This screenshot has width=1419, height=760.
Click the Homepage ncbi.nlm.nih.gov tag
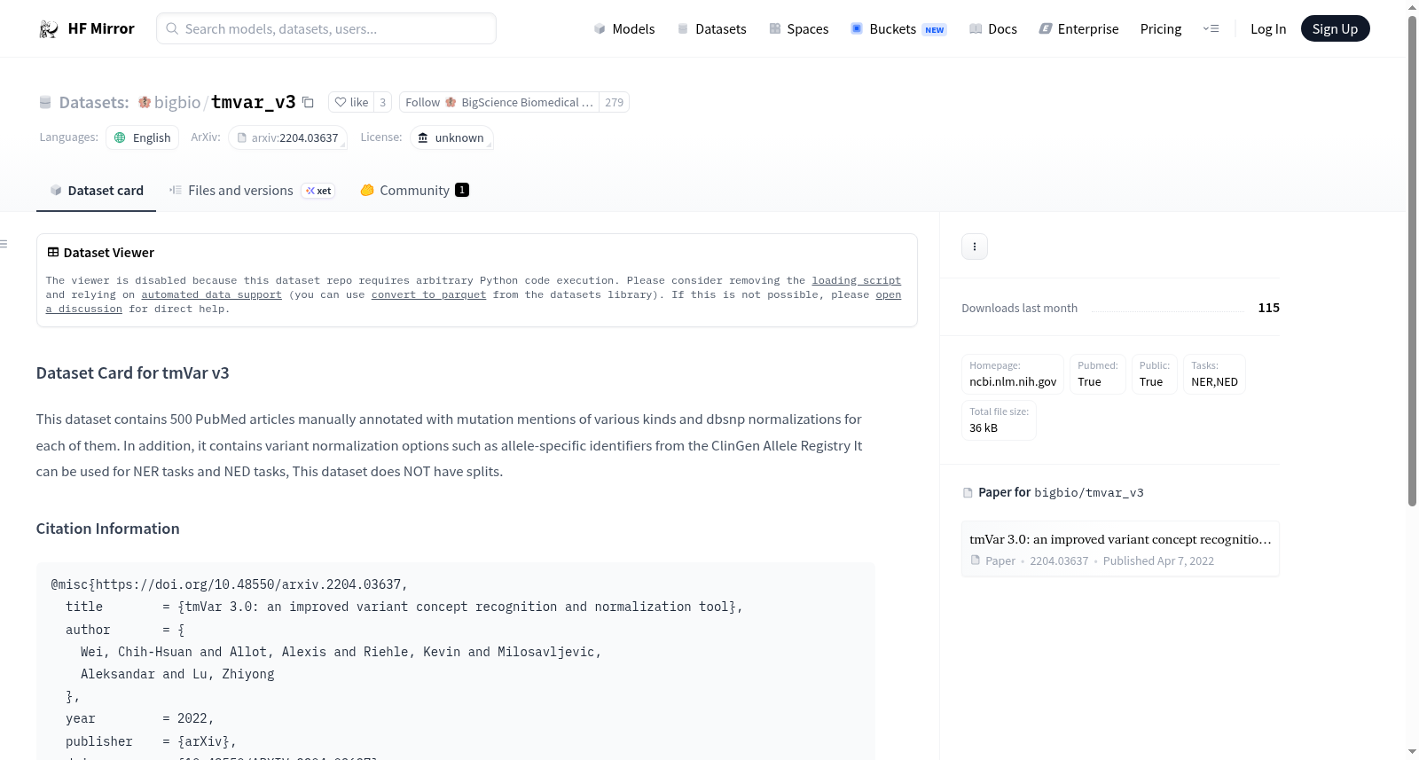pyautogui.click(x=1013, y=374)
